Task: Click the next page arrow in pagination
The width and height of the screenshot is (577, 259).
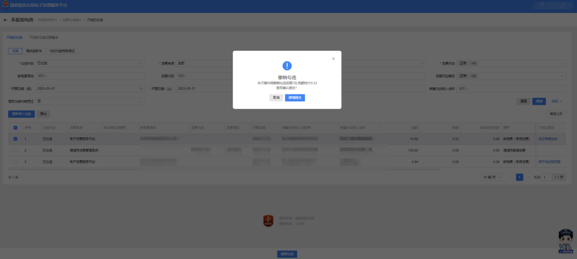Action: (x=529, y=177)
